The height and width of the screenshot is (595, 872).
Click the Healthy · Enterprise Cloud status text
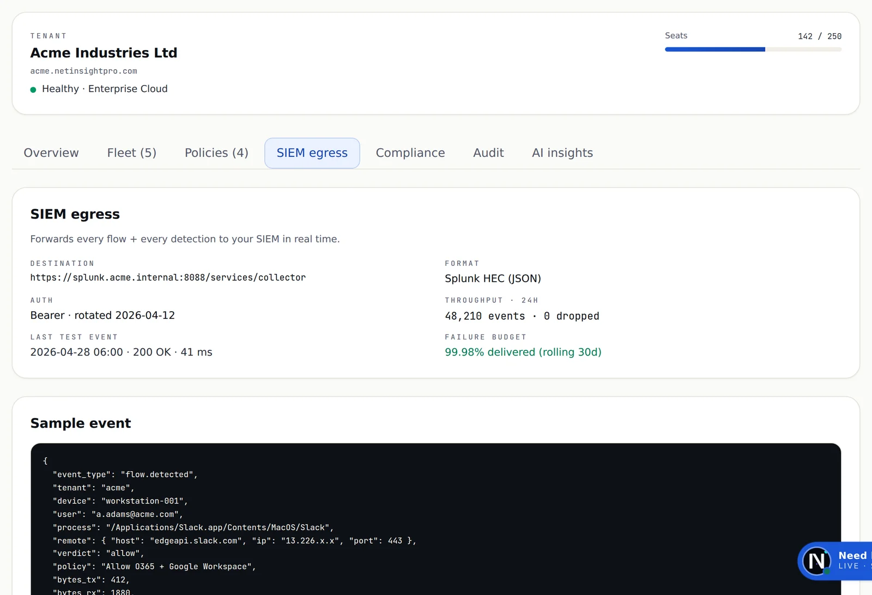tap(105, 89)
